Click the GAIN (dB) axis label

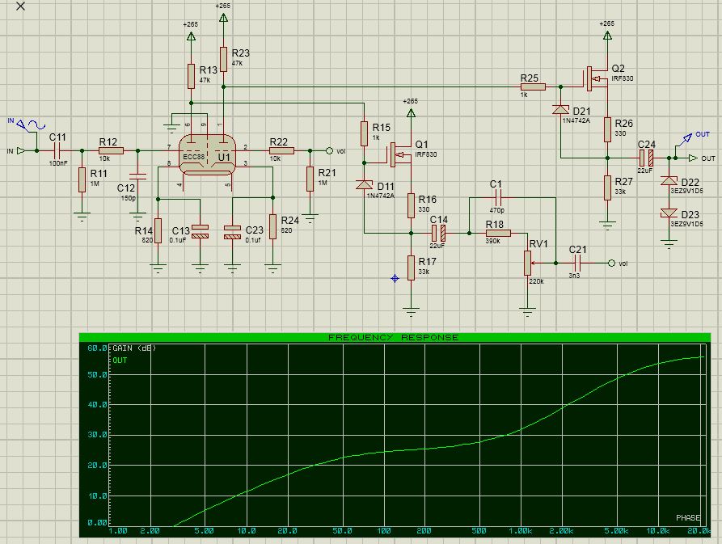click(134, 348)
